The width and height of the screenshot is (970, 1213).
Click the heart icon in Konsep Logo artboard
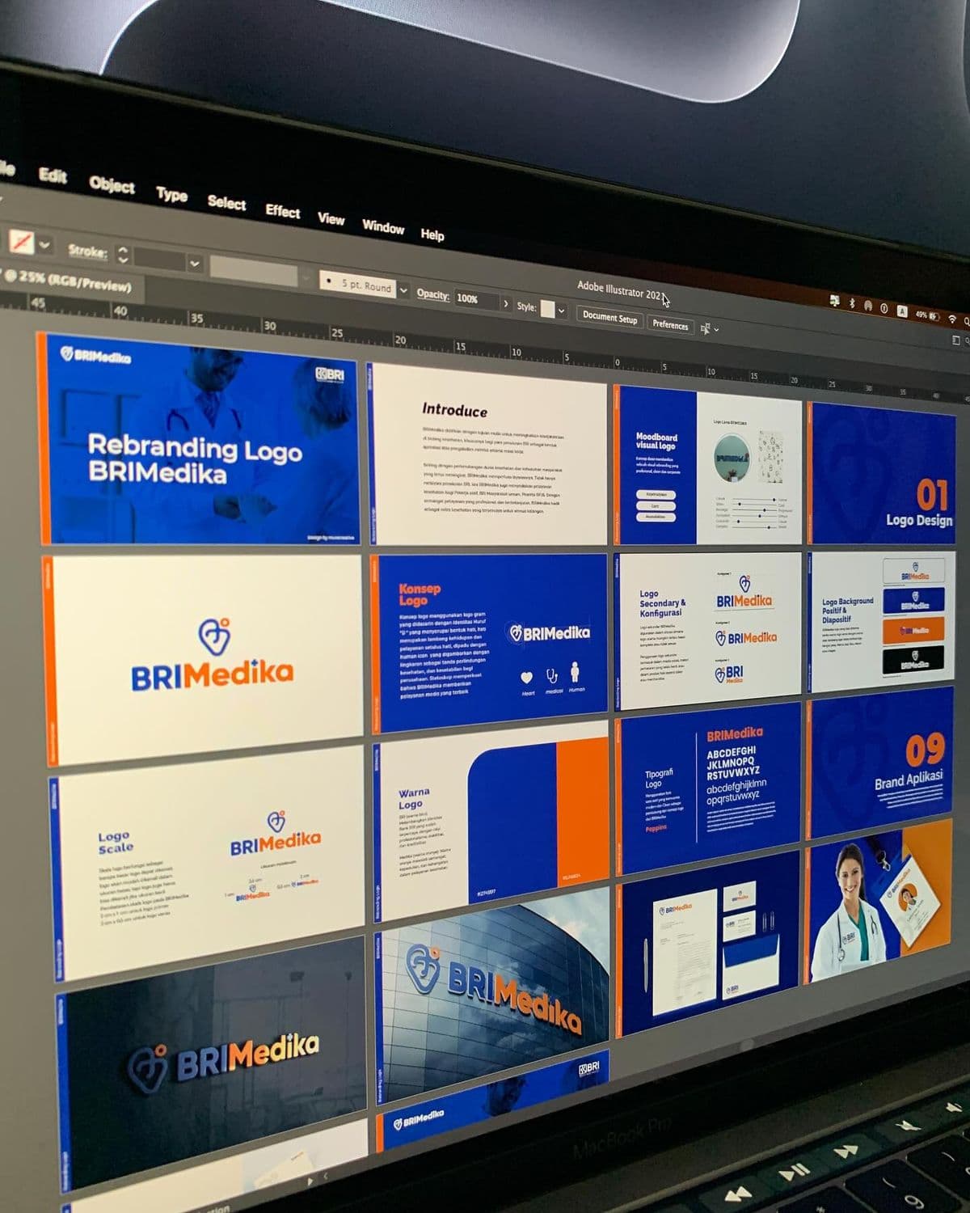(x=527, y=678)
